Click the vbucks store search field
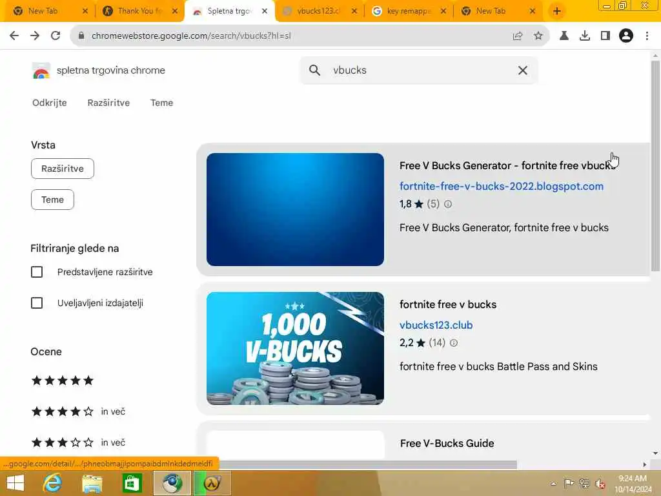 coord(420,70)
